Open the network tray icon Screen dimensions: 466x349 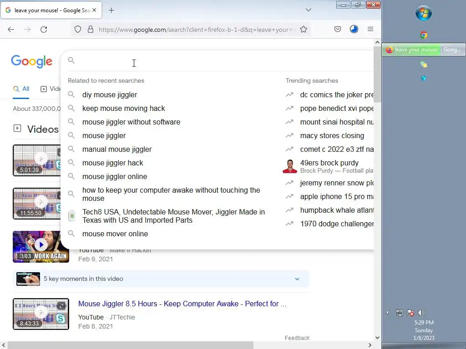400,313
